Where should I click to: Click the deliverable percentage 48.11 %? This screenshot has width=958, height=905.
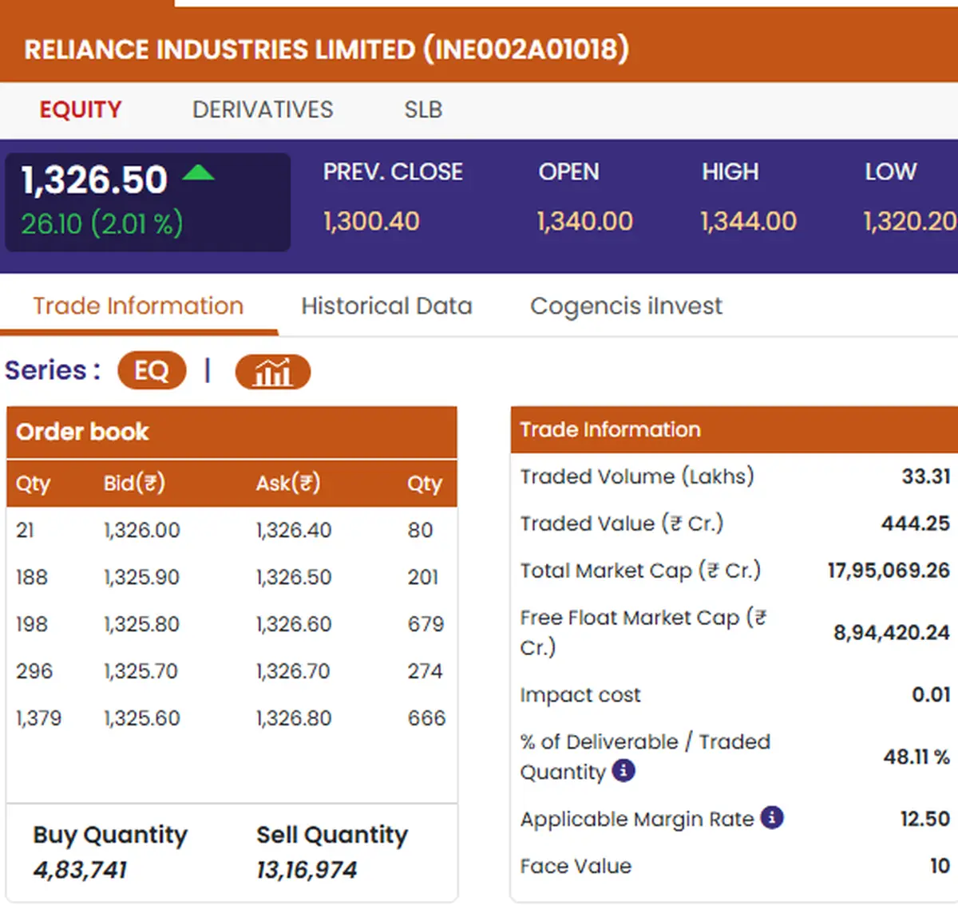pyautogui.click(x=916, y=757)
